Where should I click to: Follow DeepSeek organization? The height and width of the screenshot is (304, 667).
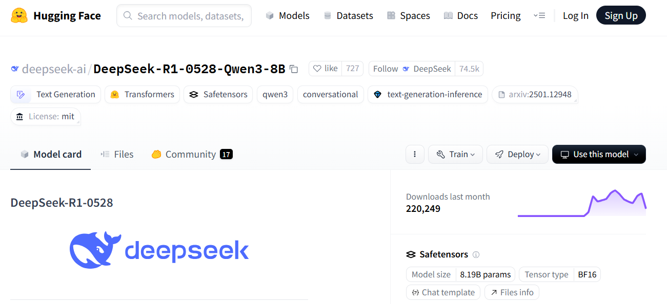click(x=412, y=69)
